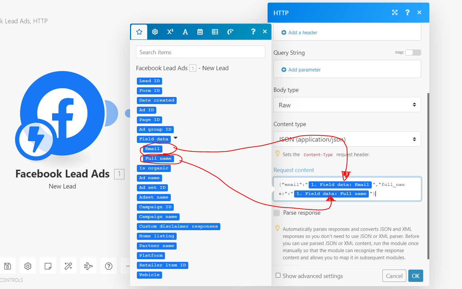462x289 pixels.
Task: Confirm HTTP settings with OK
Action: pyautogui.click(x=415, y=276)
